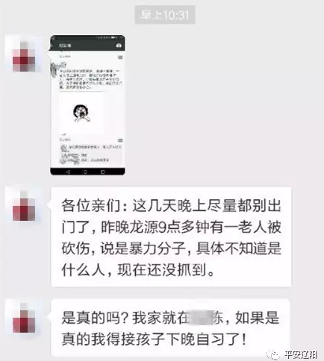Tap camera icon in shared screenshot header
The image size is (324, 361).
119,45
